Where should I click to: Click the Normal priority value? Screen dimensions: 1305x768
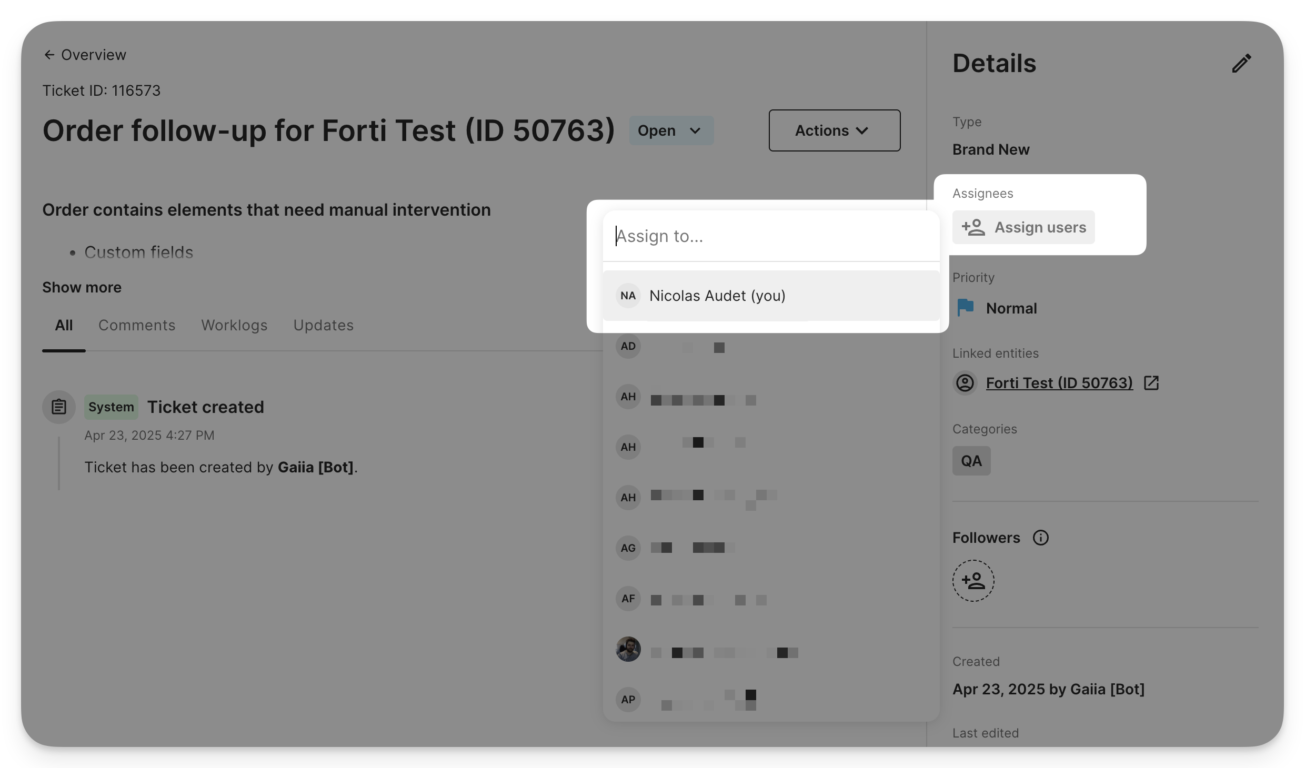(1011, 308)
